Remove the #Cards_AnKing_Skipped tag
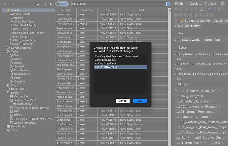The height and width of the screenshot is (146, 228). 219,107
